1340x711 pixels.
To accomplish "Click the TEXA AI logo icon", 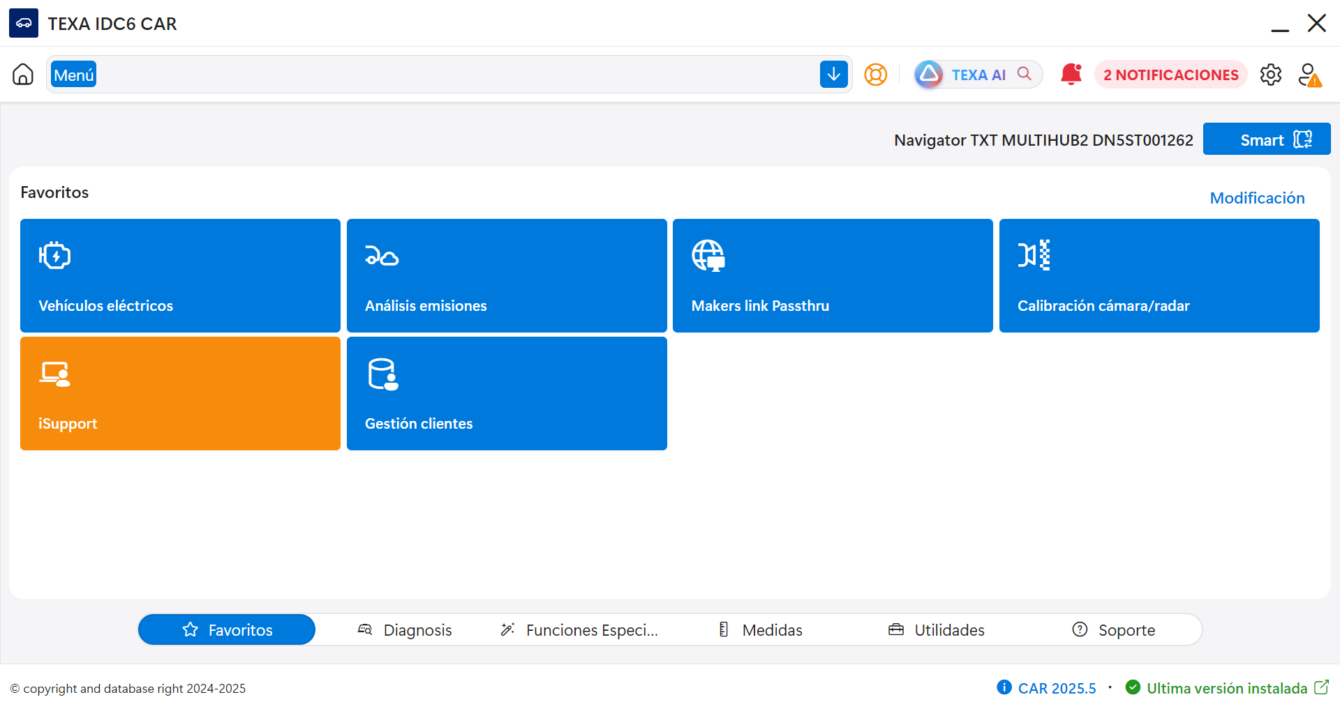I will [x=929, y=74].
